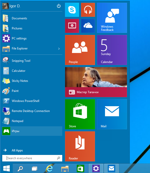
Task: Switch to Mail app on taskbar
Action: click(111, 168)
